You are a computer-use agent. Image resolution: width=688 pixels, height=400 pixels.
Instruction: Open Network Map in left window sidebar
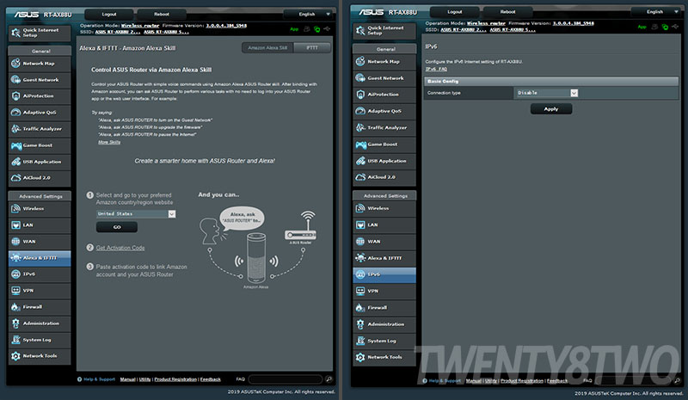[x=40, y=64]
